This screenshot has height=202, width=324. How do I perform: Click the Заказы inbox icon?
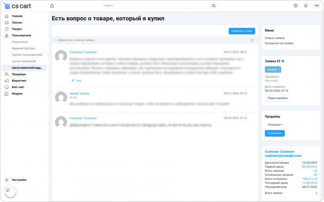(6, 23)
